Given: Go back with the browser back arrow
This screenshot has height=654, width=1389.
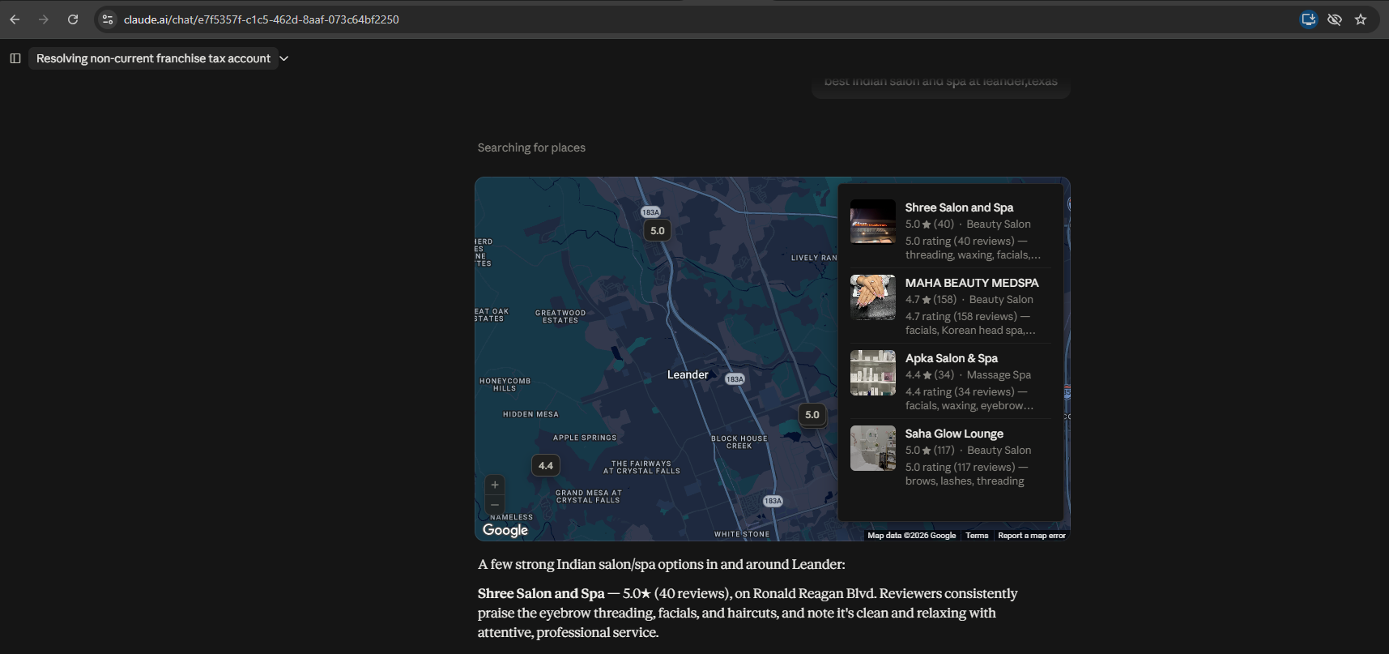Looking at the screenshot, I should 15,19.
